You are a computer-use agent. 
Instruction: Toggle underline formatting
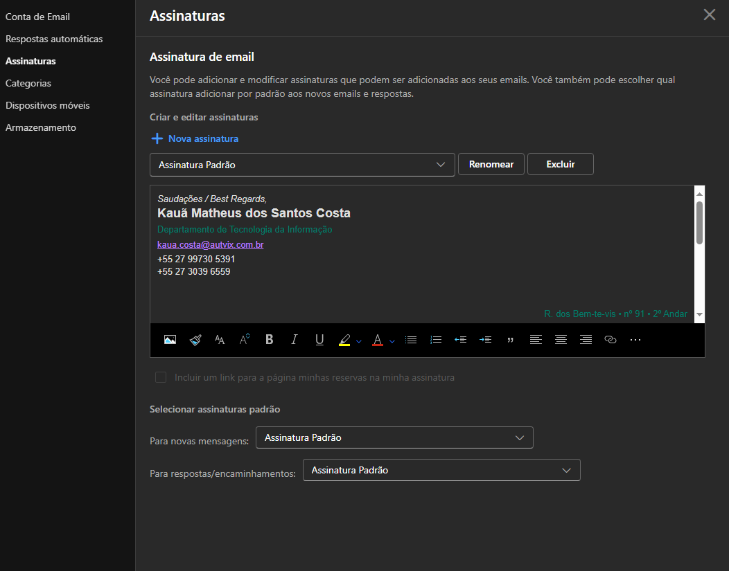pyautogui.click(x=319, y=340)
